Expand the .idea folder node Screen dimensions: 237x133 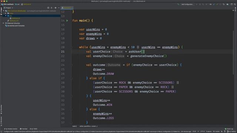6,13
